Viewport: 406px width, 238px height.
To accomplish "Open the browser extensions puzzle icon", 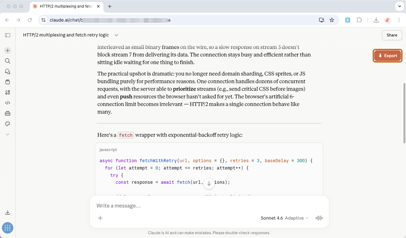I will point(359,20).
